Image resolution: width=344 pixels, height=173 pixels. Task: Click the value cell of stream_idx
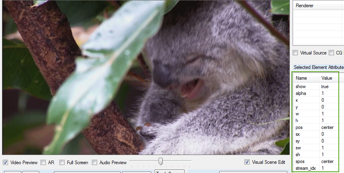point(329,168)
